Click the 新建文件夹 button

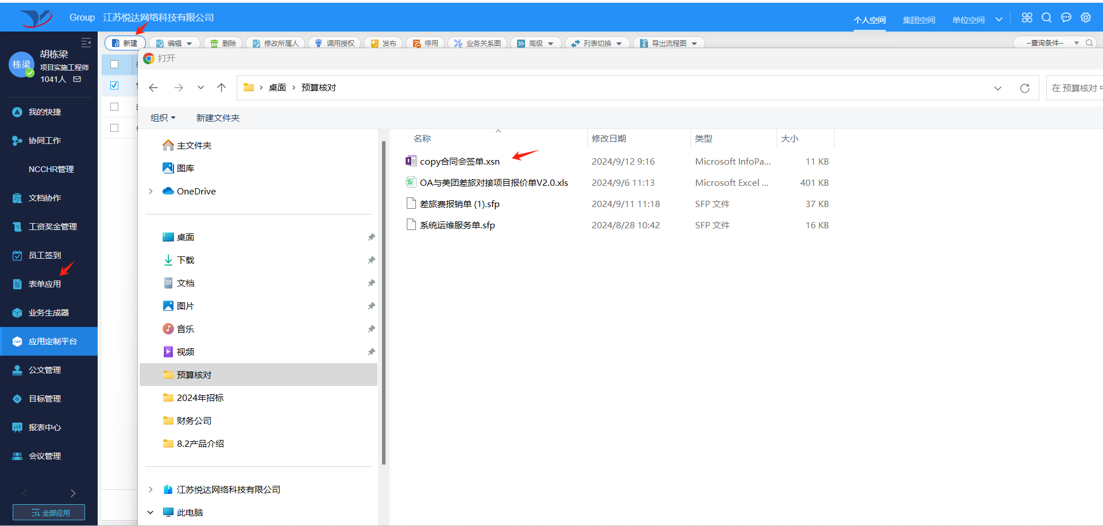tap(218, 118)
